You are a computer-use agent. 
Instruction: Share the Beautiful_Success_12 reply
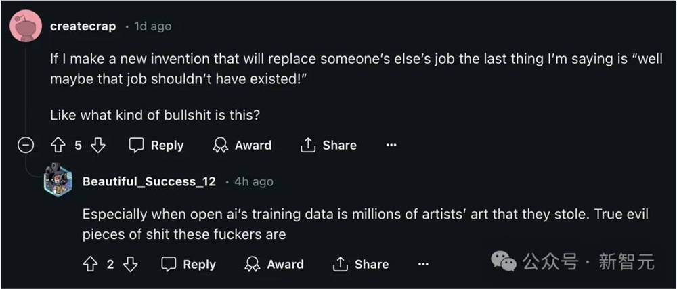360,265
